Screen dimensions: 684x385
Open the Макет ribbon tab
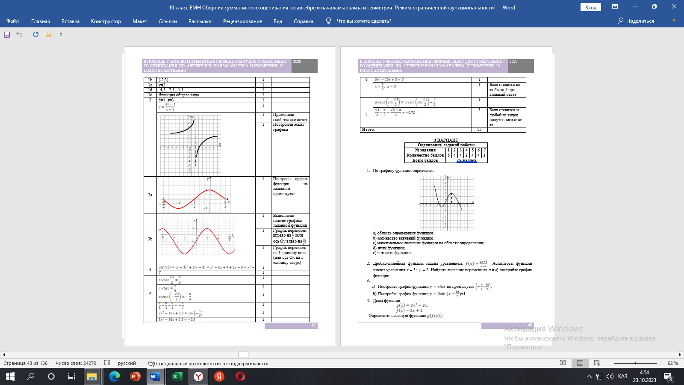tap(140, 21)
